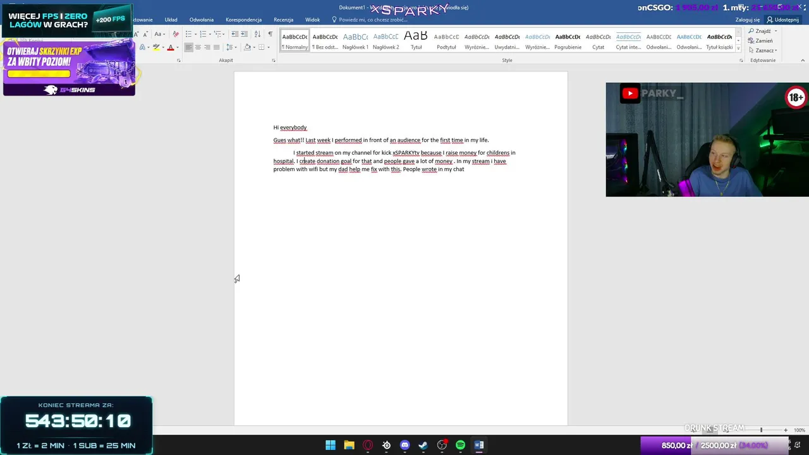Click Zamień replace button
809x455 pixels.
click(x=760, y=40)
